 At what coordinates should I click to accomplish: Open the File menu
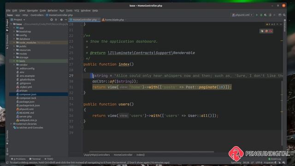click(x=8, y=11)
